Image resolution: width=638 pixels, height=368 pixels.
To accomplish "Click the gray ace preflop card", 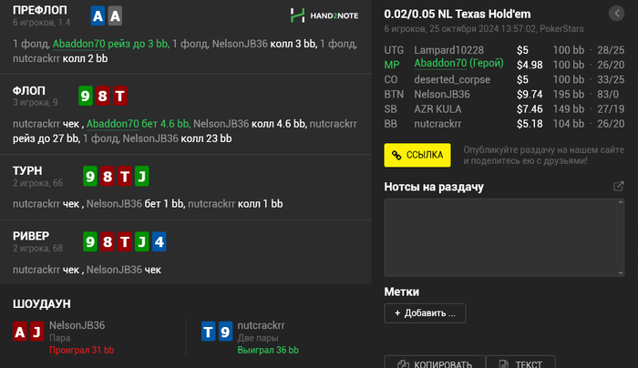I will pos(115,15).
